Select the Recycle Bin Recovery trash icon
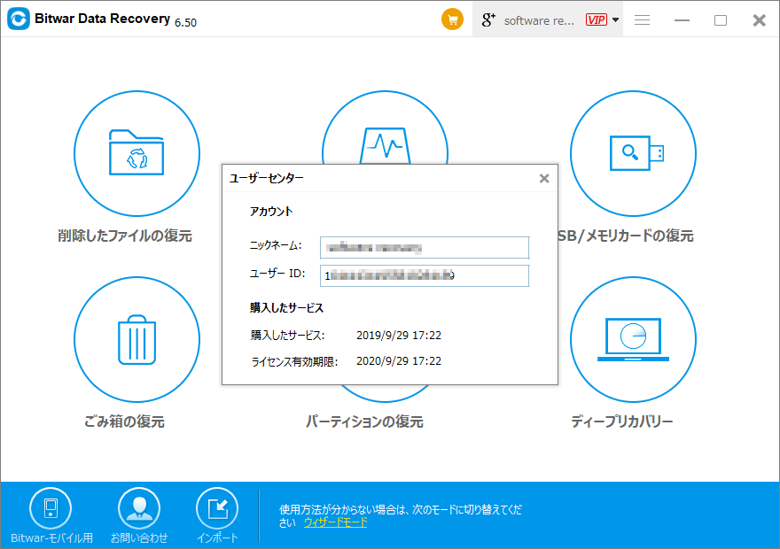780x549 pixels. [136, 339]
